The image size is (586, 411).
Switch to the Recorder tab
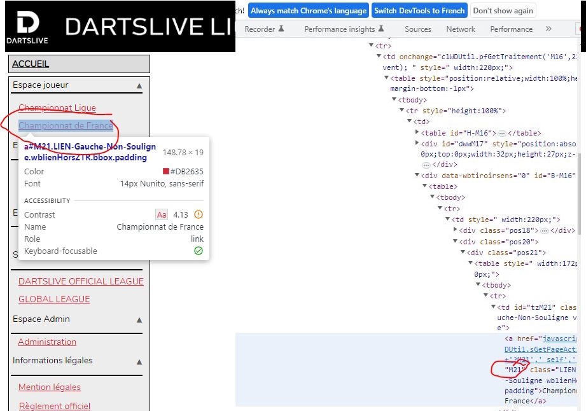point(264,29)
